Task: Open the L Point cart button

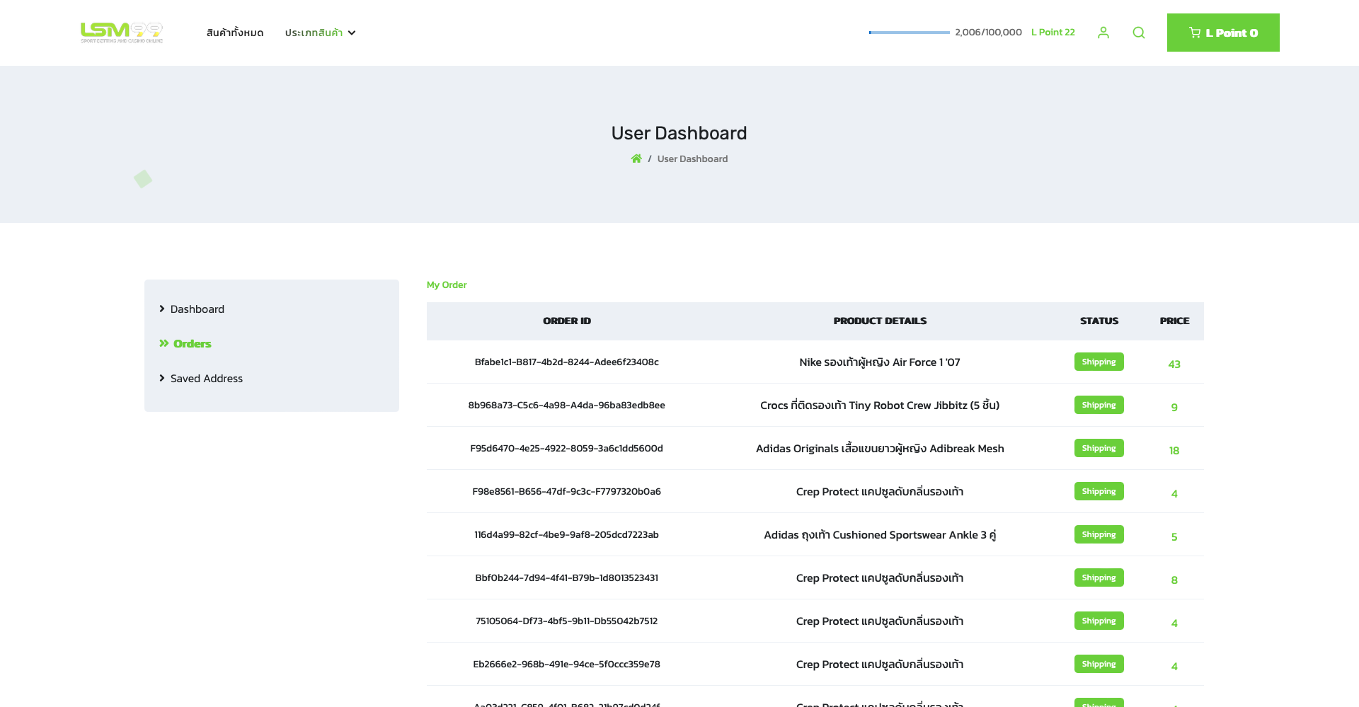Action: pyautogui.click(x=1222, y=33)
